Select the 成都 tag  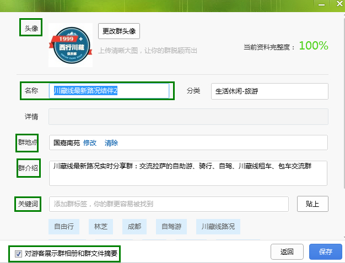pos(134,226)
